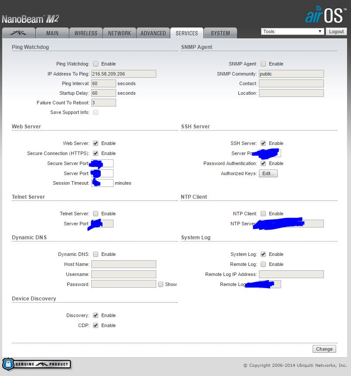The width and height of the screenshot is (351, 376).
Task: Click the Dynamic DNS Username field
Action: coord(124,274)
